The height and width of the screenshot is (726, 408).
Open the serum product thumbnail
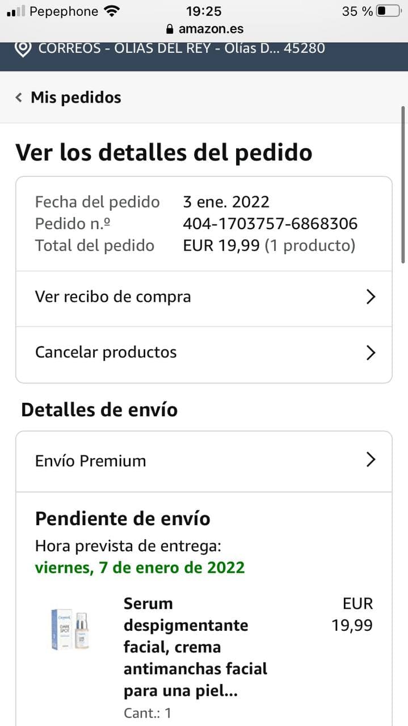tap(71, 628)
